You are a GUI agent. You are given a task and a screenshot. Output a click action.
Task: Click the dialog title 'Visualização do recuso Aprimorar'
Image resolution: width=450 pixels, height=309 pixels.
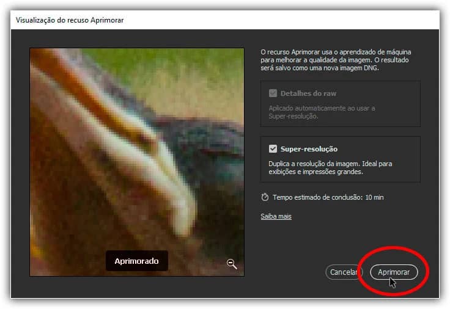[70, 20]
